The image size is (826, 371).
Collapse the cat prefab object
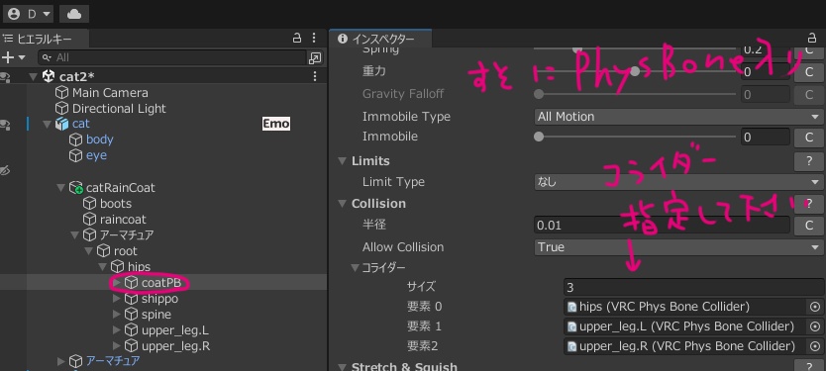coord(48,125)
